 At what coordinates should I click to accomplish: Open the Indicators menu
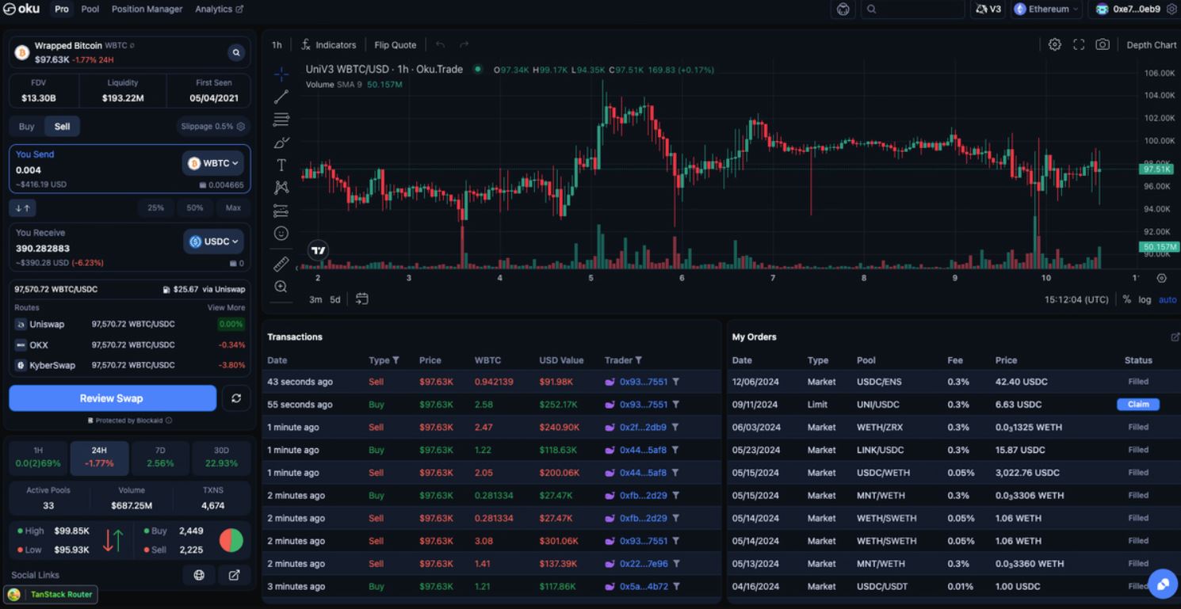pyautogui.click(x=329, y=45)
